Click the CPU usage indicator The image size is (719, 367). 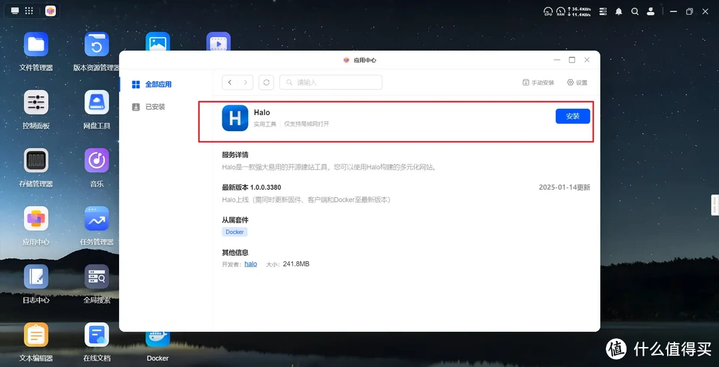548,11
